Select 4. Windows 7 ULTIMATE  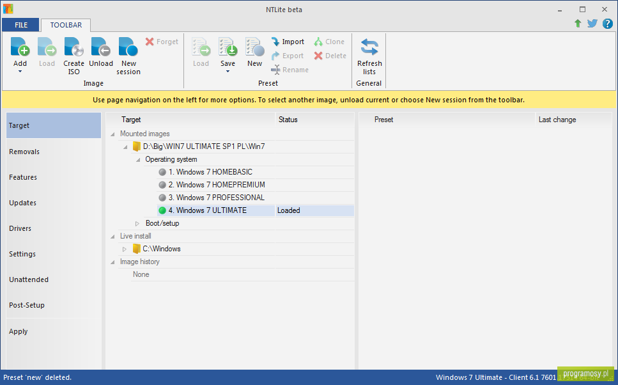(x=208, y=210)
